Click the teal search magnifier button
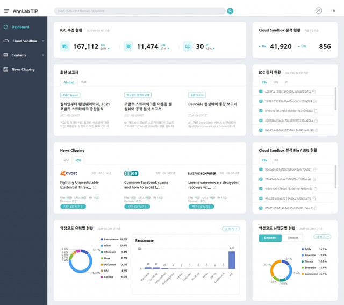The width and height of the screenshot is (344, 305). [x=230, y=11]
